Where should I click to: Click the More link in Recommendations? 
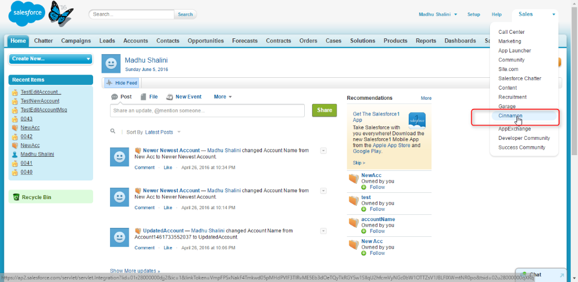(x=426, y=98)
